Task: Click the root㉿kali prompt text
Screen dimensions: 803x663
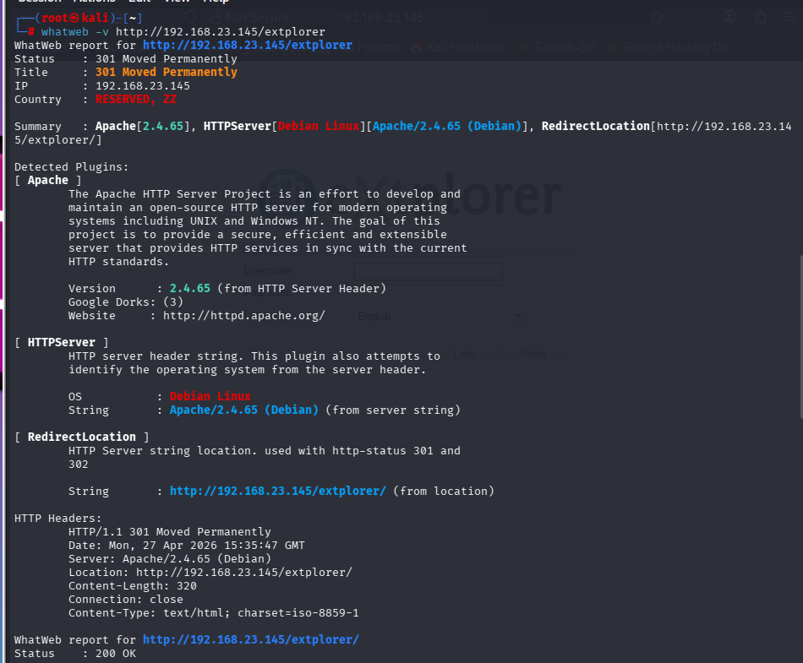Action: pyautogui.click(x=74, y=18)
